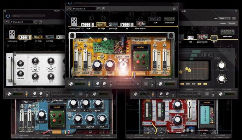
Task: Select custom panel pedal in left window chain
Action: point(12,35)
